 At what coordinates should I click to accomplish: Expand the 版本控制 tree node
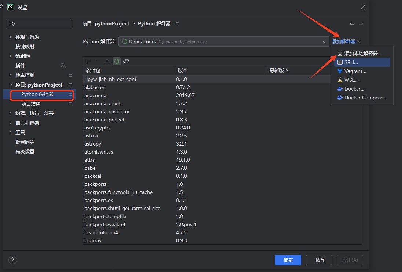click(11, 75)
